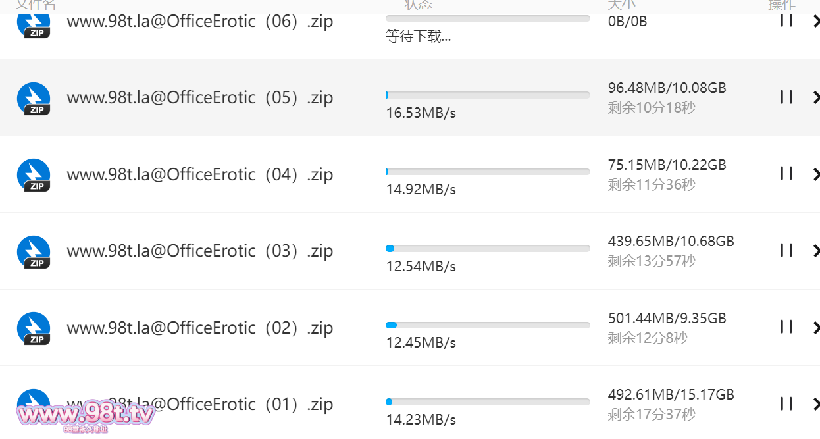Click ZIP icon for OfficeErotic (05) file
The width and height of the screenshot is (820, 439).
point(34,98)
